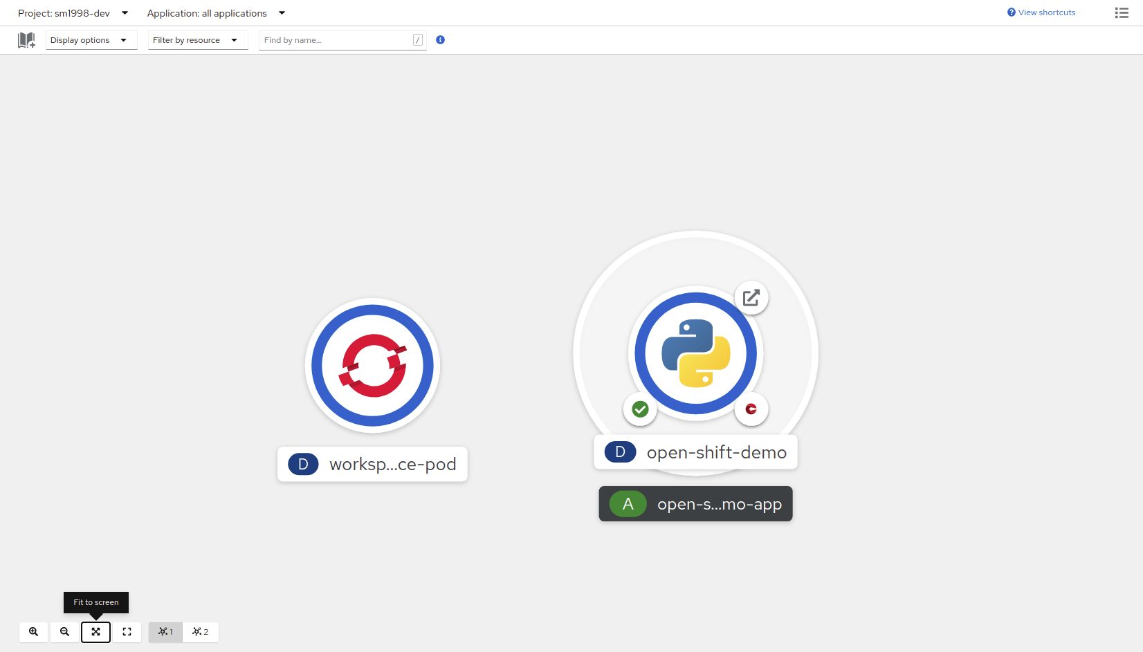
Task: Click the build status decorator on open-shift-demo
Action: click(751, 409)
